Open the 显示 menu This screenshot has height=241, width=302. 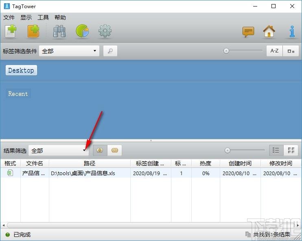(26, 17)
